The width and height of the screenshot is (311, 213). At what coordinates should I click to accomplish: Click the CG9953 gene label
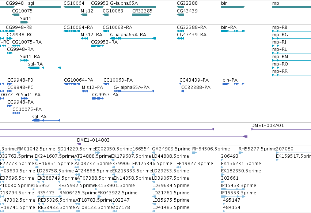pyautogui.click(x=100, y=3)
